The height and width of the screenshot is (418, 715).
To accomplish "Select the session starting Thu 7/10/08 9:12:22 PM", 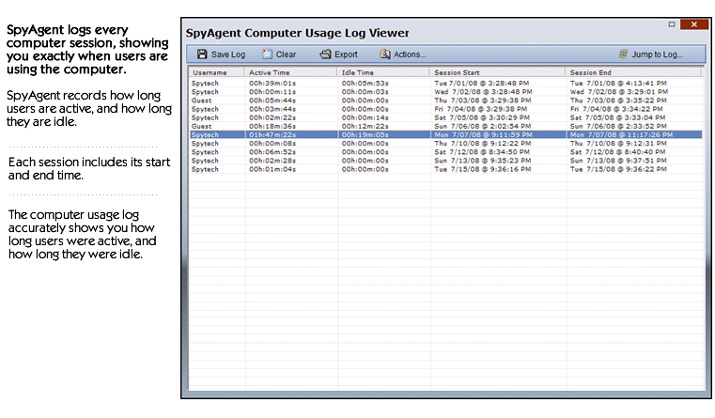I will tap(445, 144).
